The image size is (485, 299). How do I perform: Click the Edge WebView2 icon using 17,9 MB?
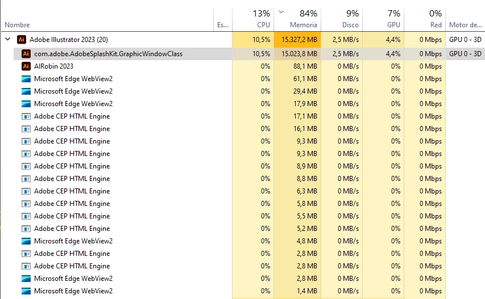[26, 104]
